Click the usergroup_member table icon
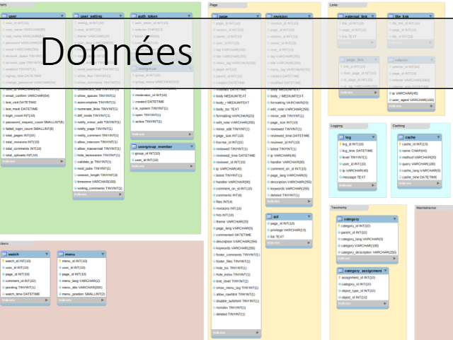This screenshot has width=453, height=340. point(134,146)
